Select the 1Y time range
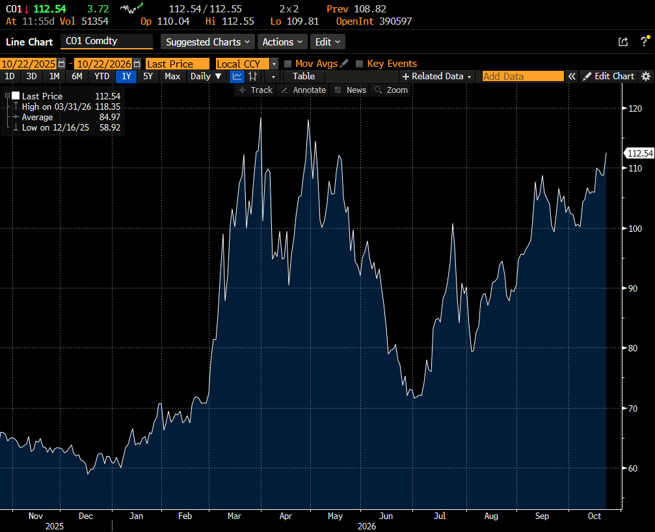 (x=126, y=77)
